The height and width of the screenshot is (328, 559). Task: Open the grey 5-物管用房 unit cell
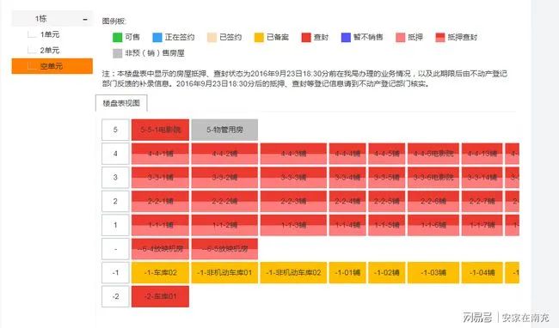(x=224, y=130)
